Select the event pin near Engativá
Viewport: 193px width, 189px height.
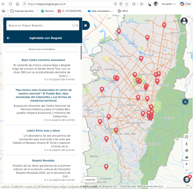click(141, 58)
